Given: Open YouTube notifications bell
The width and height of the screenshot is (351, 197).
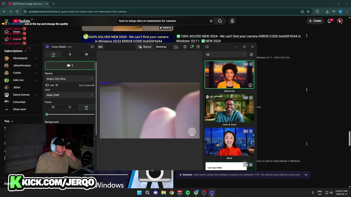Looking at the screenshot, I should coord(330,21).
